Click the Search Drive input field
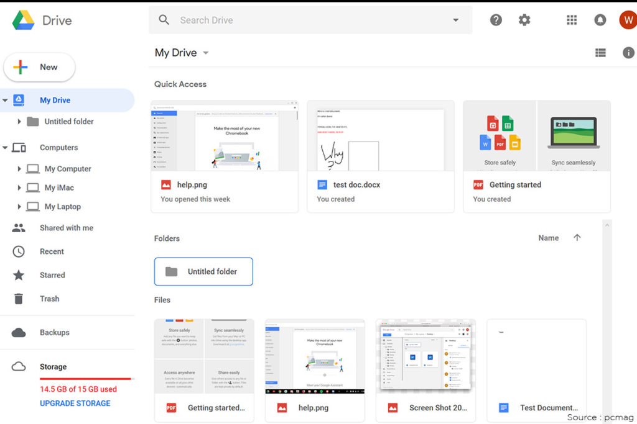Image resolution: width=637 pixels, height=424 pixels. click(310, 20)
